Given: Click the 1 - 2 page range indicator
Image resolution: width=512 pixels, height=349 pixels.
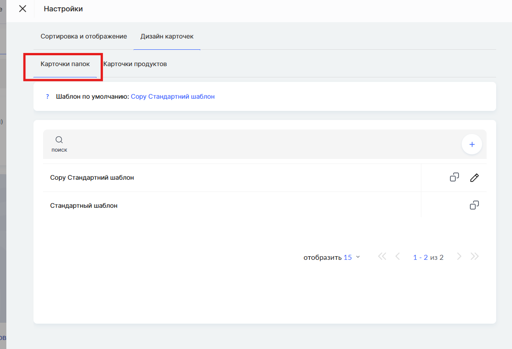Looking at the screenshot, I should [x=420, y=257].
